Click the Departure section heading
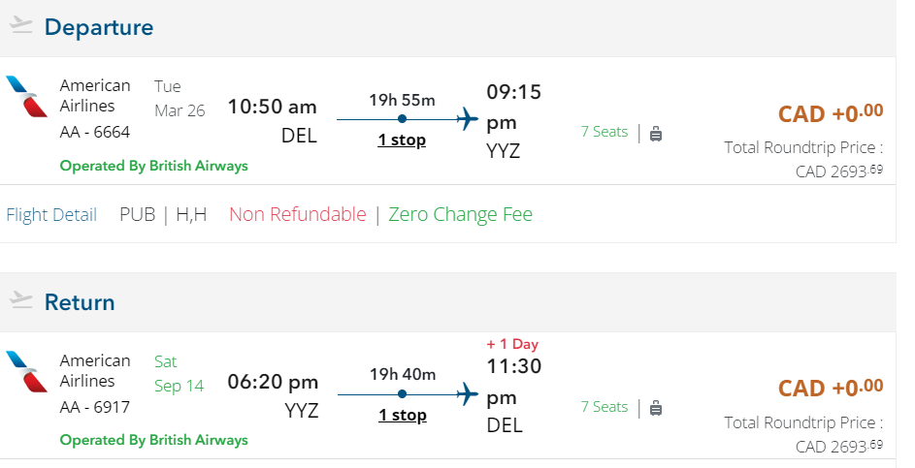Viewport: 915px width, 468px height. (99, 27)
